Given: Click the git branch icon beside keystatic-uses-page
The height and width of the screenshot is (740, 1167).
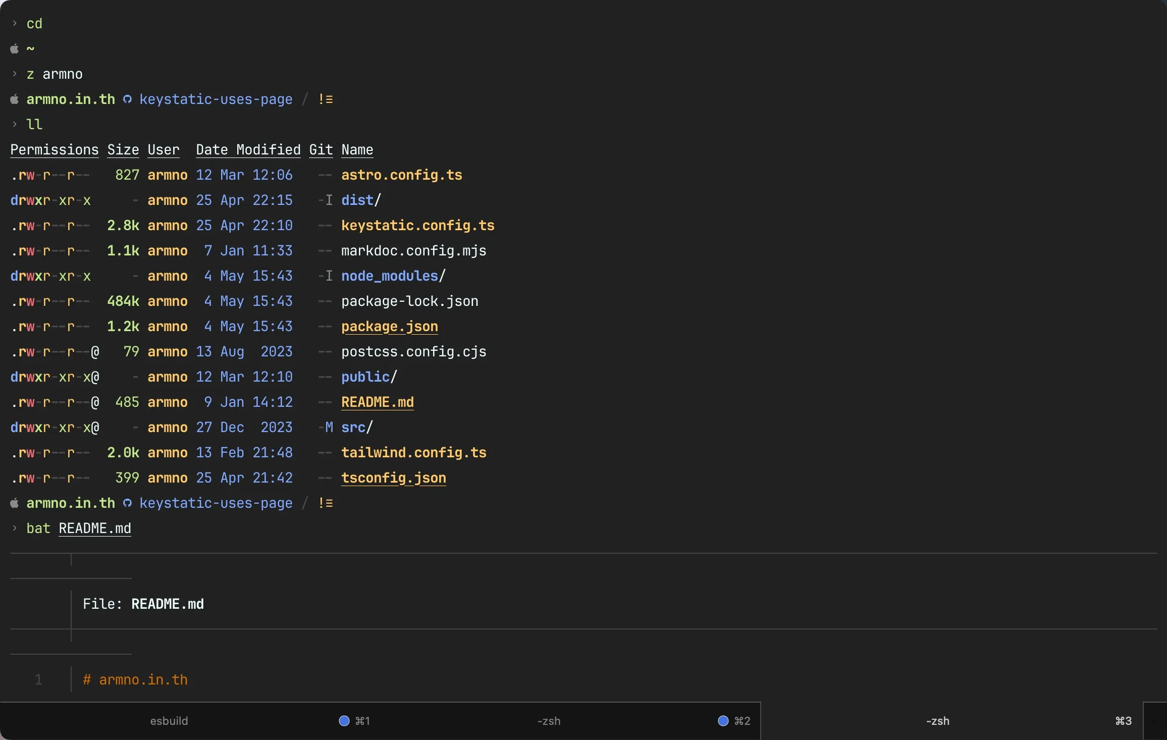Looking at the screenshot, I should 127,99.
